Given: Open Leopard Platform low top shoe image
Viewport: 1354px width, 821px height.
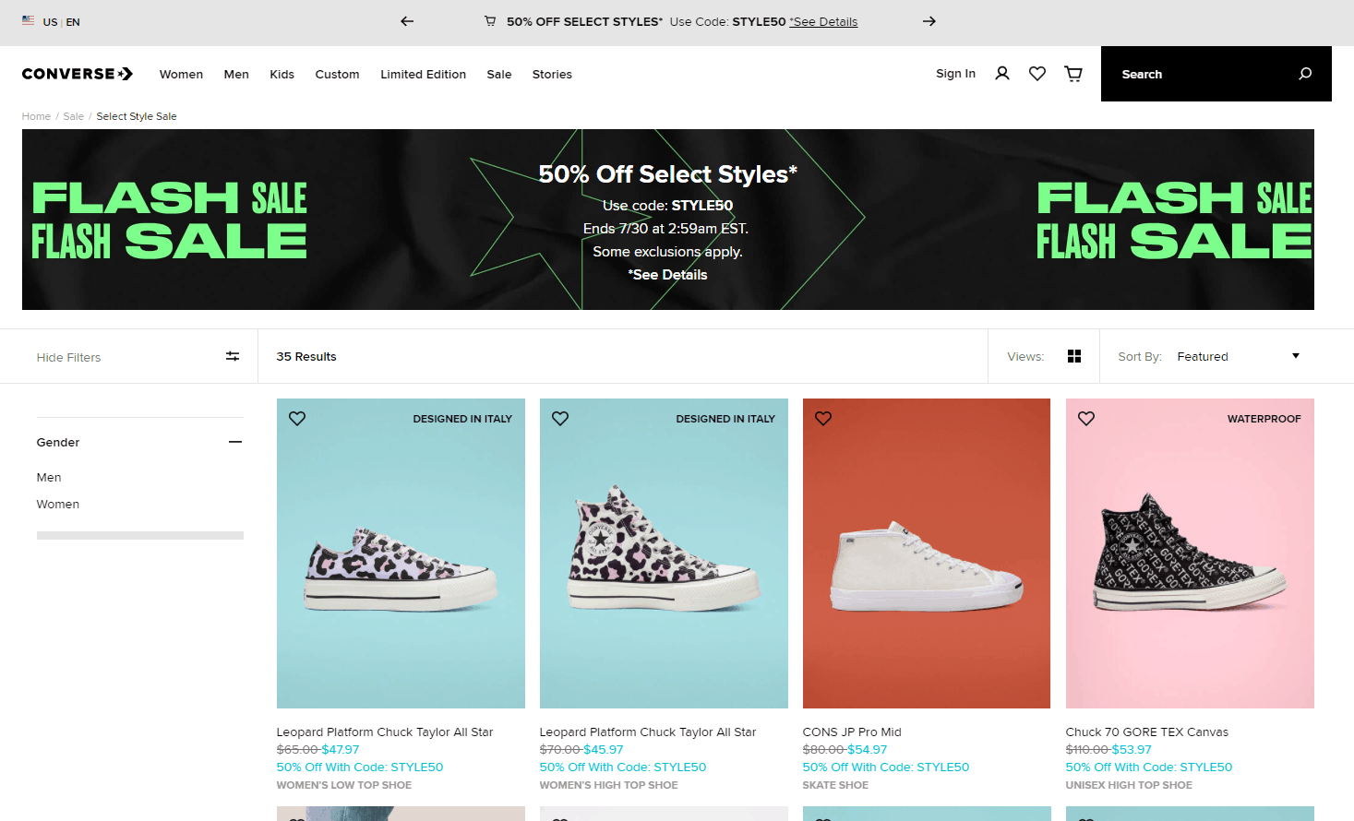Looking at the screenshot, I should tap(401, 553).
